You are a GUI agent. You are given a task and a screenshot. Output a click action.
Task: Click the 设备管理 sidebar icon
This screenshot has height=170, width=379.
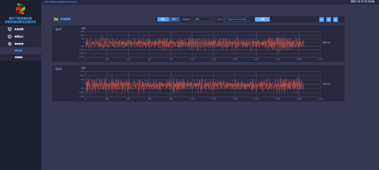10,29
